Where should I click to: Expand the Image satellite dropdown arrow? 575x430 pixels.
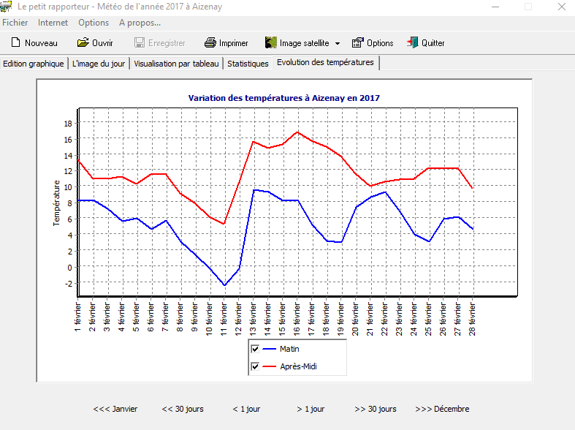click(x=337, y=43)
